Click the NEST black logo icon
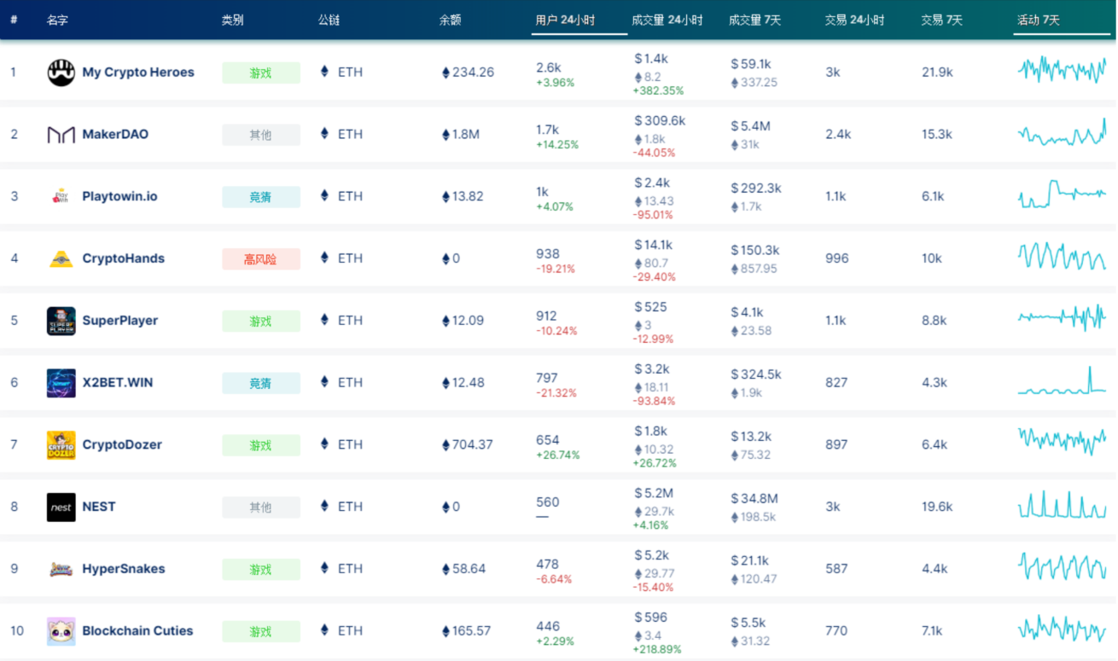 pyautogui.click(x=61, y=507)
